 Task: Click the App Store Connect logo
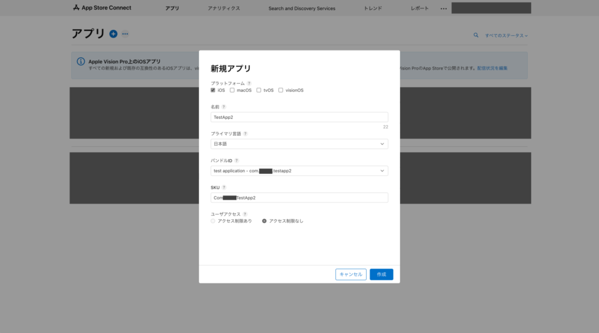click(x=102, y=8)
